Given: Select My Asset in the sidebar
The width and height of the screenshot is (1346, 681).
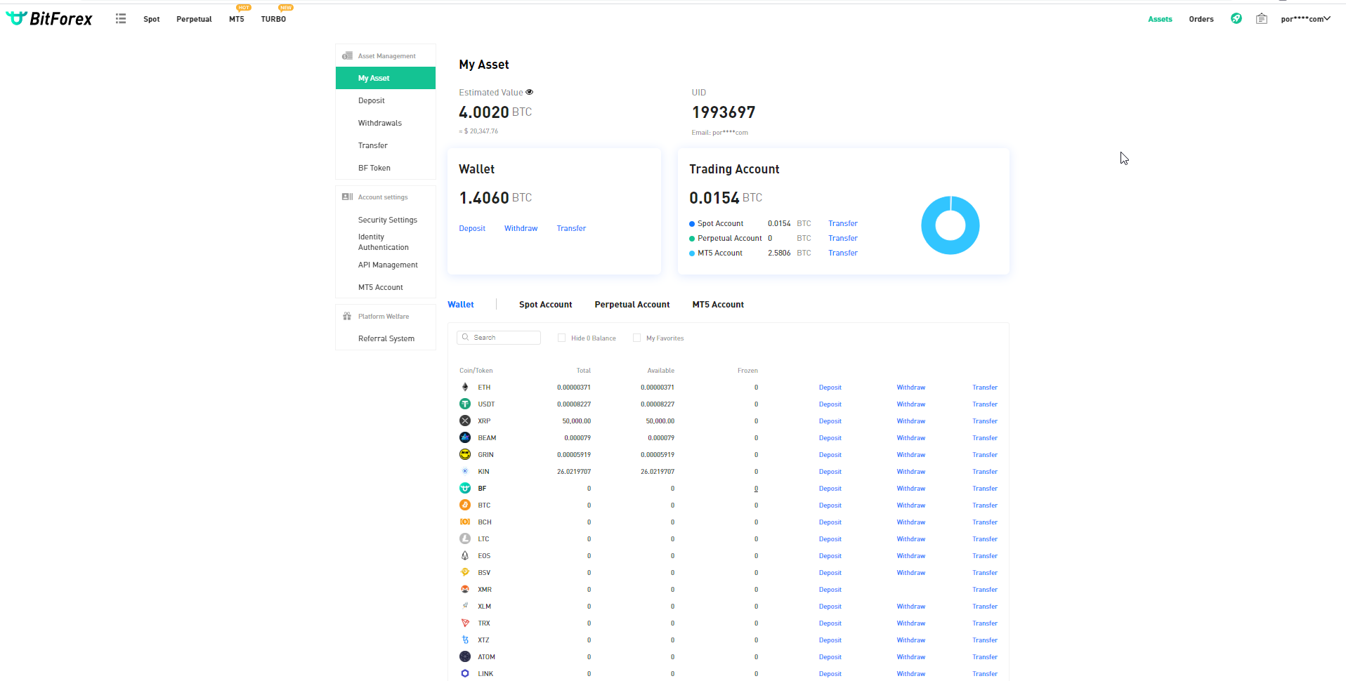Looking at the screenshot, I should 386,78.
